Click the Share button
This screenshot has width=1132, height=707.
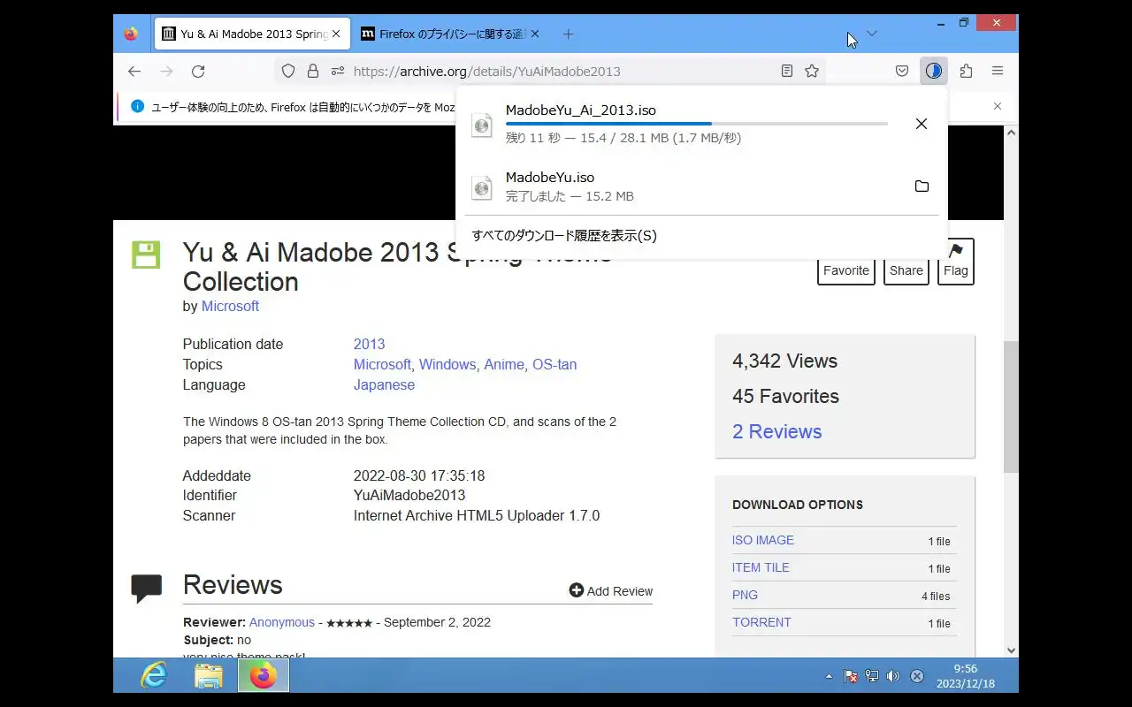click(906, 262)
